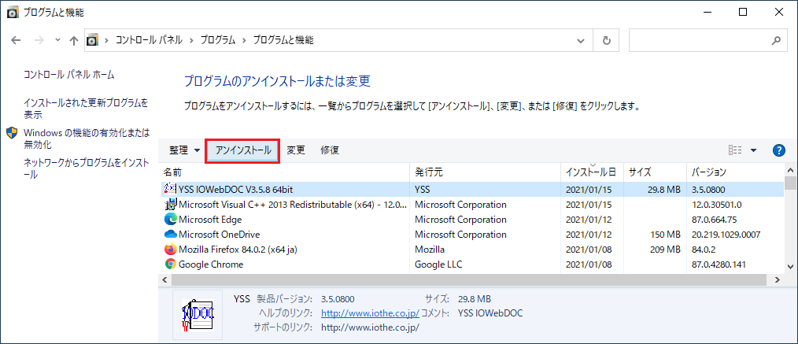Screen dimensions: 798x344
Task: Open help with the question mark icon
Action: pos(779,150)
